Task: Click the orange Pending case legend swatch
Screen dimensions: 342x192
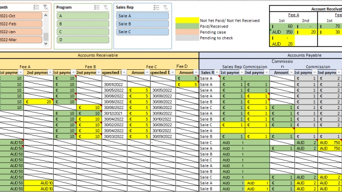Action: 187,32
